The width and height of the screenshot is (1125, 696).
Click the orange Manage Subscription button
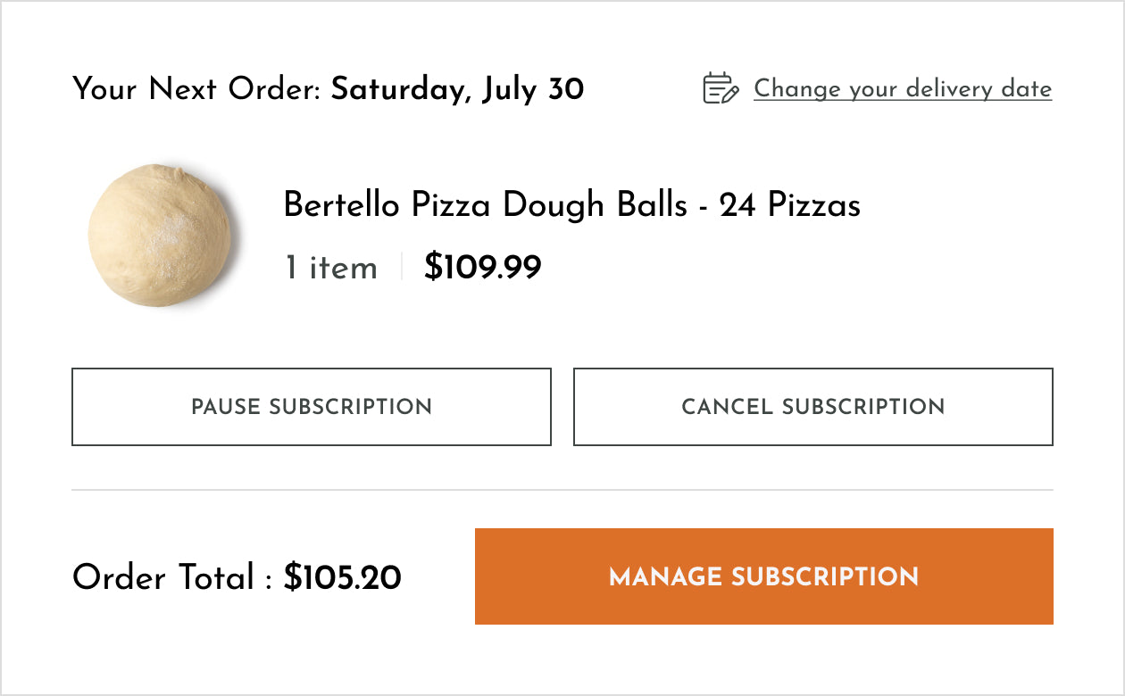point(763,576)
